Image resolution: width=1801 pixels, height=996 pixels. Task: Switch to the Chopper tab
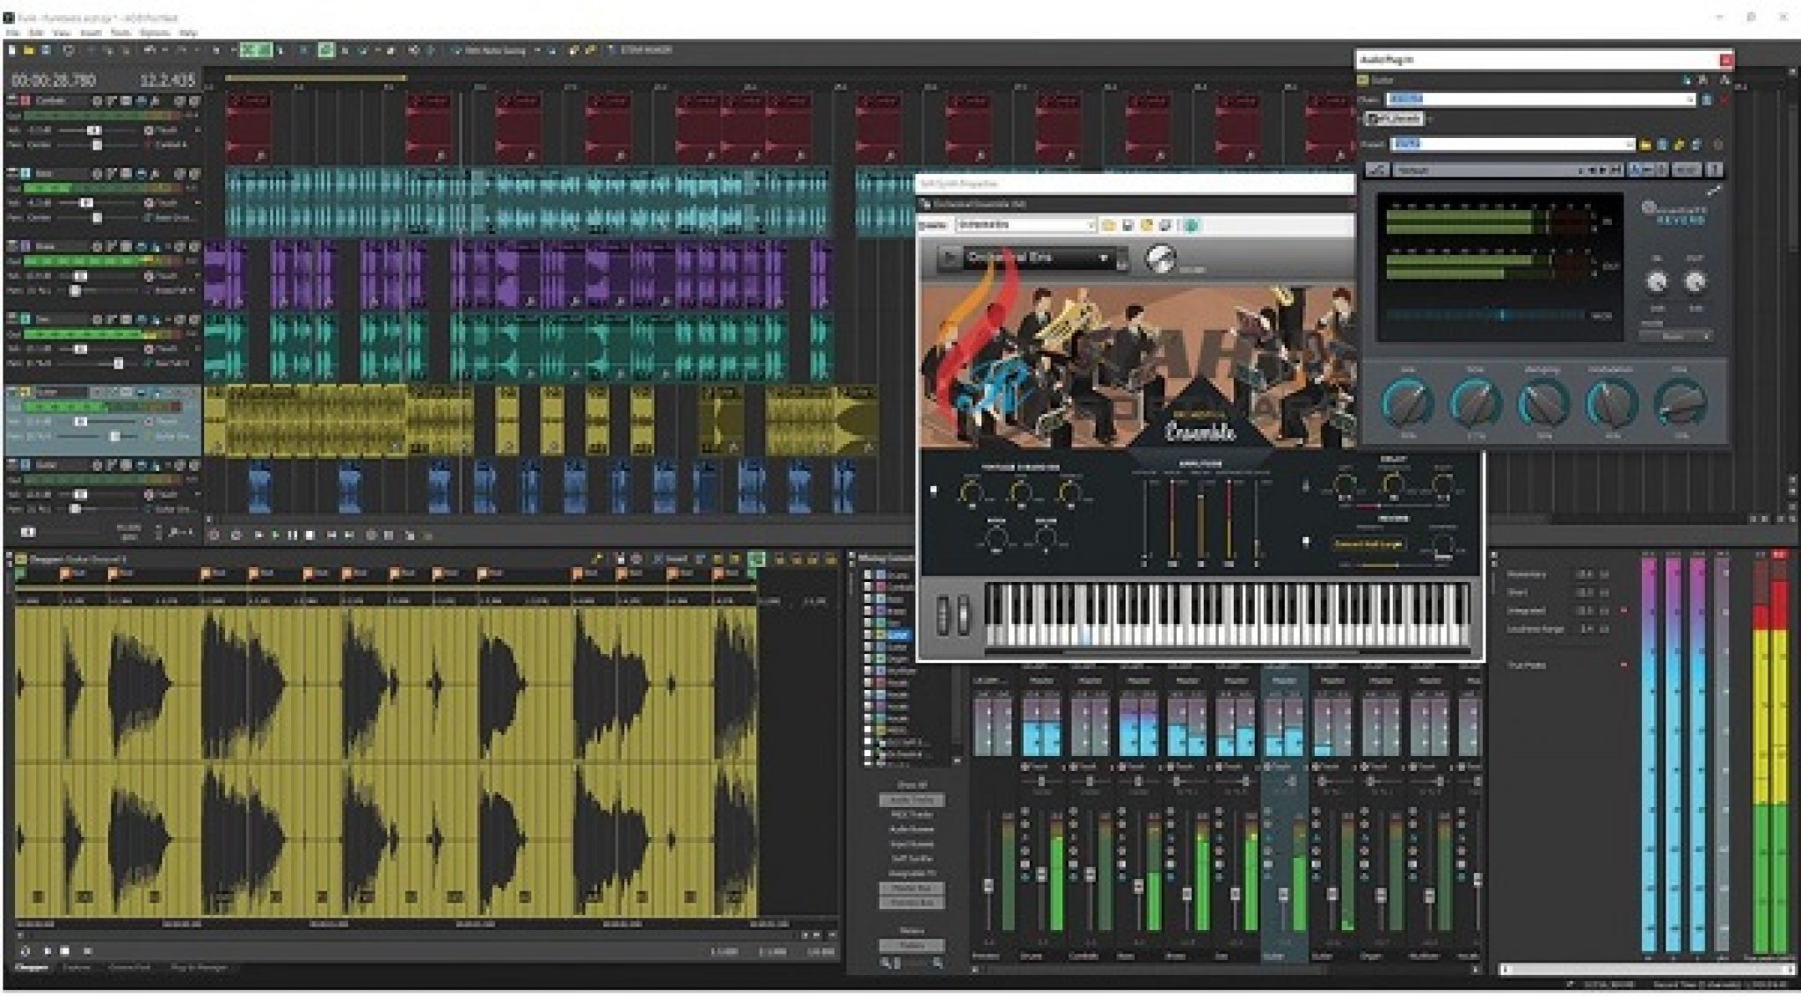point(31,968)
